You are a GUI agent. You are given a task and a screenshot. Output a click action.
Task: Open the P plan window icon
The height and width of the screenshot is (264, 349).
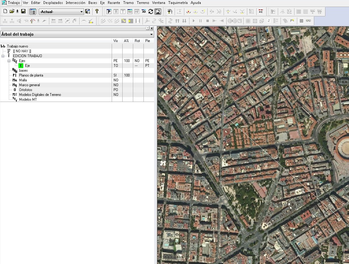click(x=109, y=11)
